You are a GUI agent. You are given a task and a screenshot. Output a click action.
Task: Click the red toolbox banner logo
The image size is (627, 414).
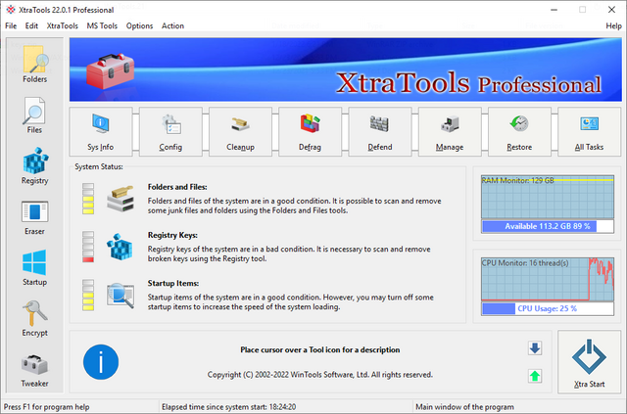[x=111, y=71]
